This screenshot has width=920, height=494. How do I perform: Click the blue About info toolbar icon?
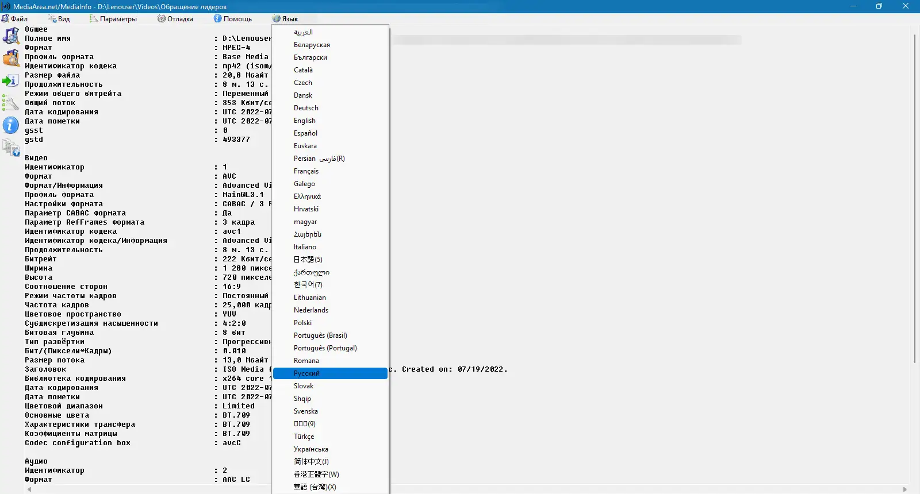(11, 125)
